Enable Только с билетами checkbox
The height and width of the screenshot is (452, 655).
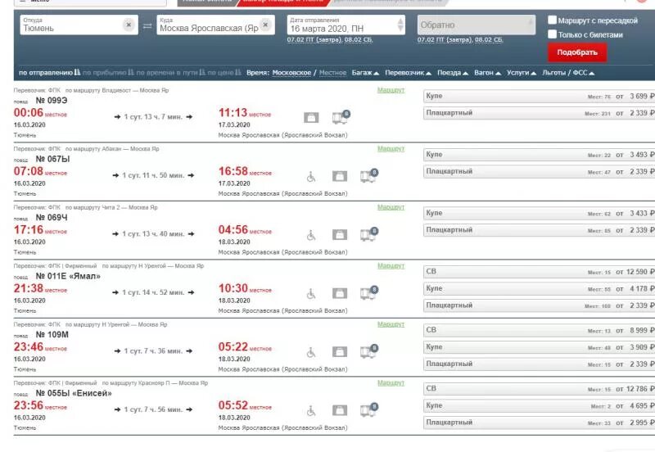click(552, 34)
